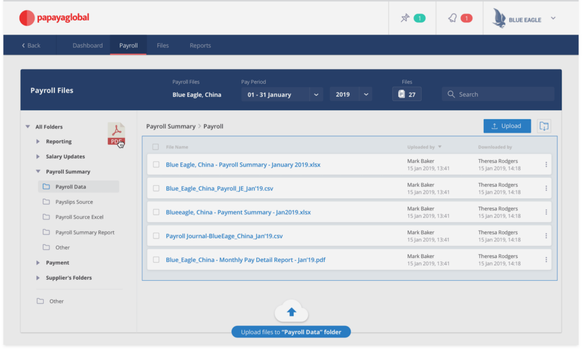582x350 pixels.
Task: Toggle the select-all checkbox in File Name header
Action: (x=156, y=147)
